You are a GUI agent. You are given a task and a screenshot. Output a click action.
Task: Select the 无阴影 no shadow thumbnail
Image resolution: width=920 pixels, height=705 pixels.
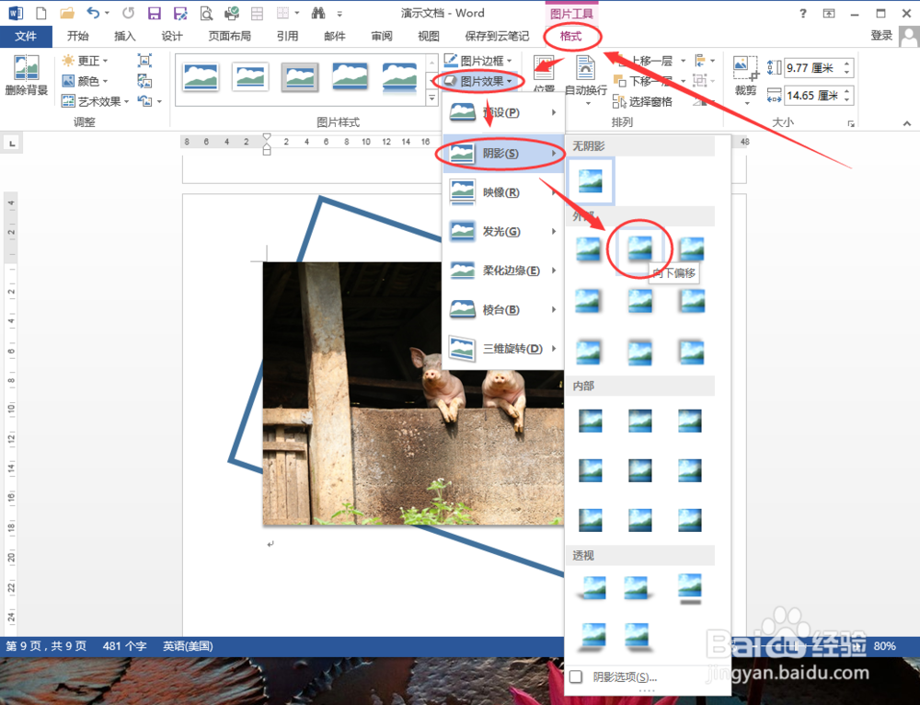click(x=591, y=180)
